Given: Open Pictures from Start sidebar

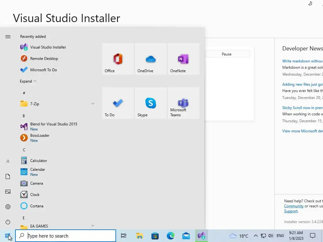Looking at the screenshot, I should coord(8,192).
